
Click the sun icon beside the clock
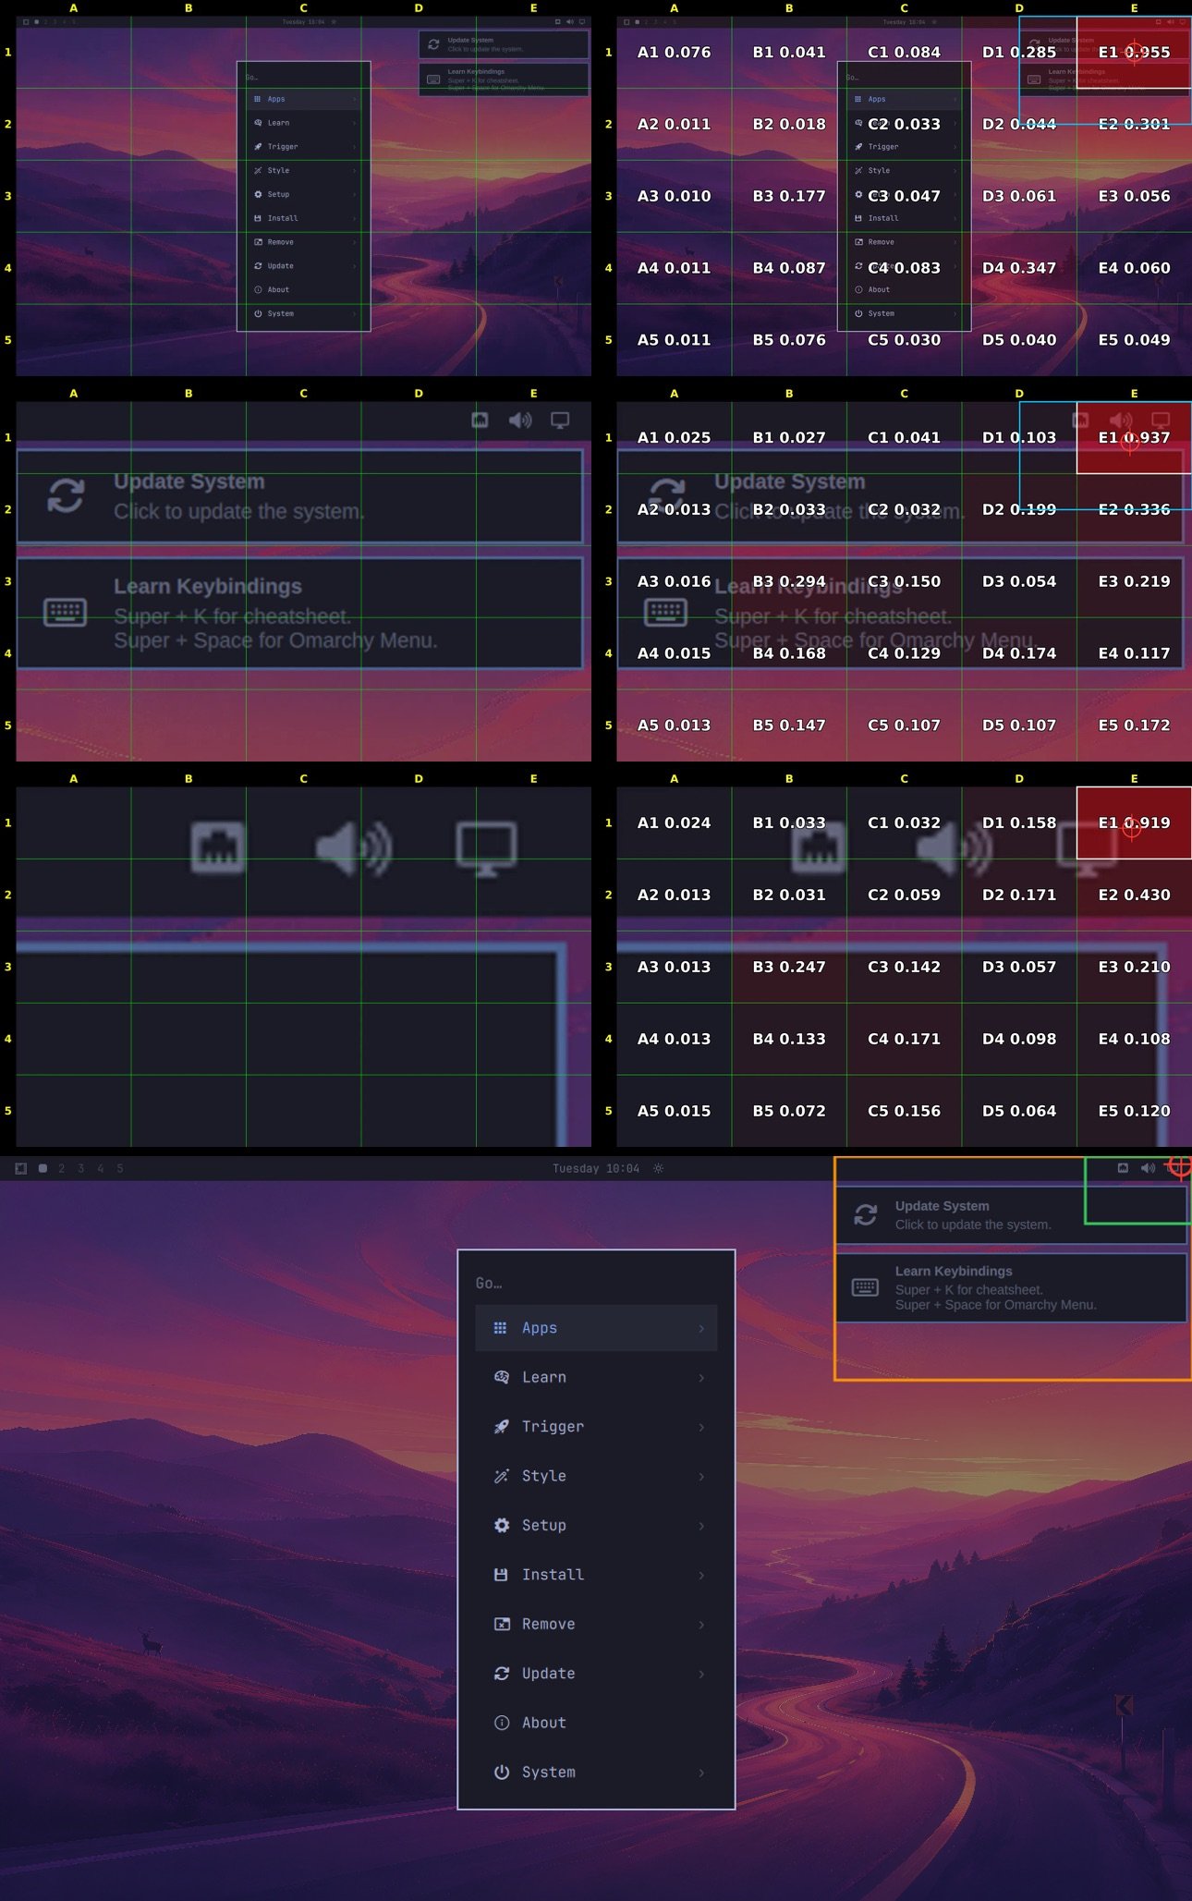point(658,1168)
